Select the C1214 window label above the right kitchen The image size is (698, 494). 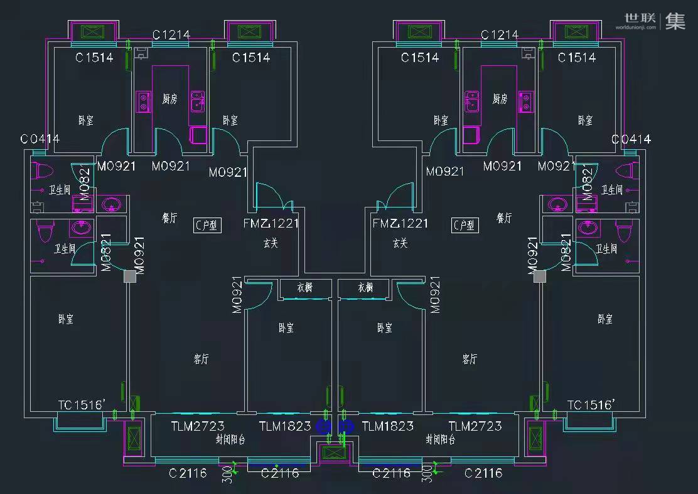point(500,35)
